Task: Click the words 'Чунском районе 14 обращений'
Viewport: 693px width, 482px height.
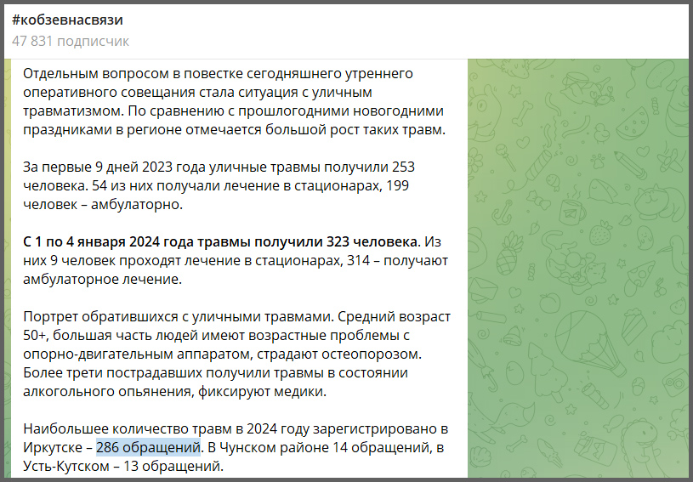Action: click(x=324, y=447)
